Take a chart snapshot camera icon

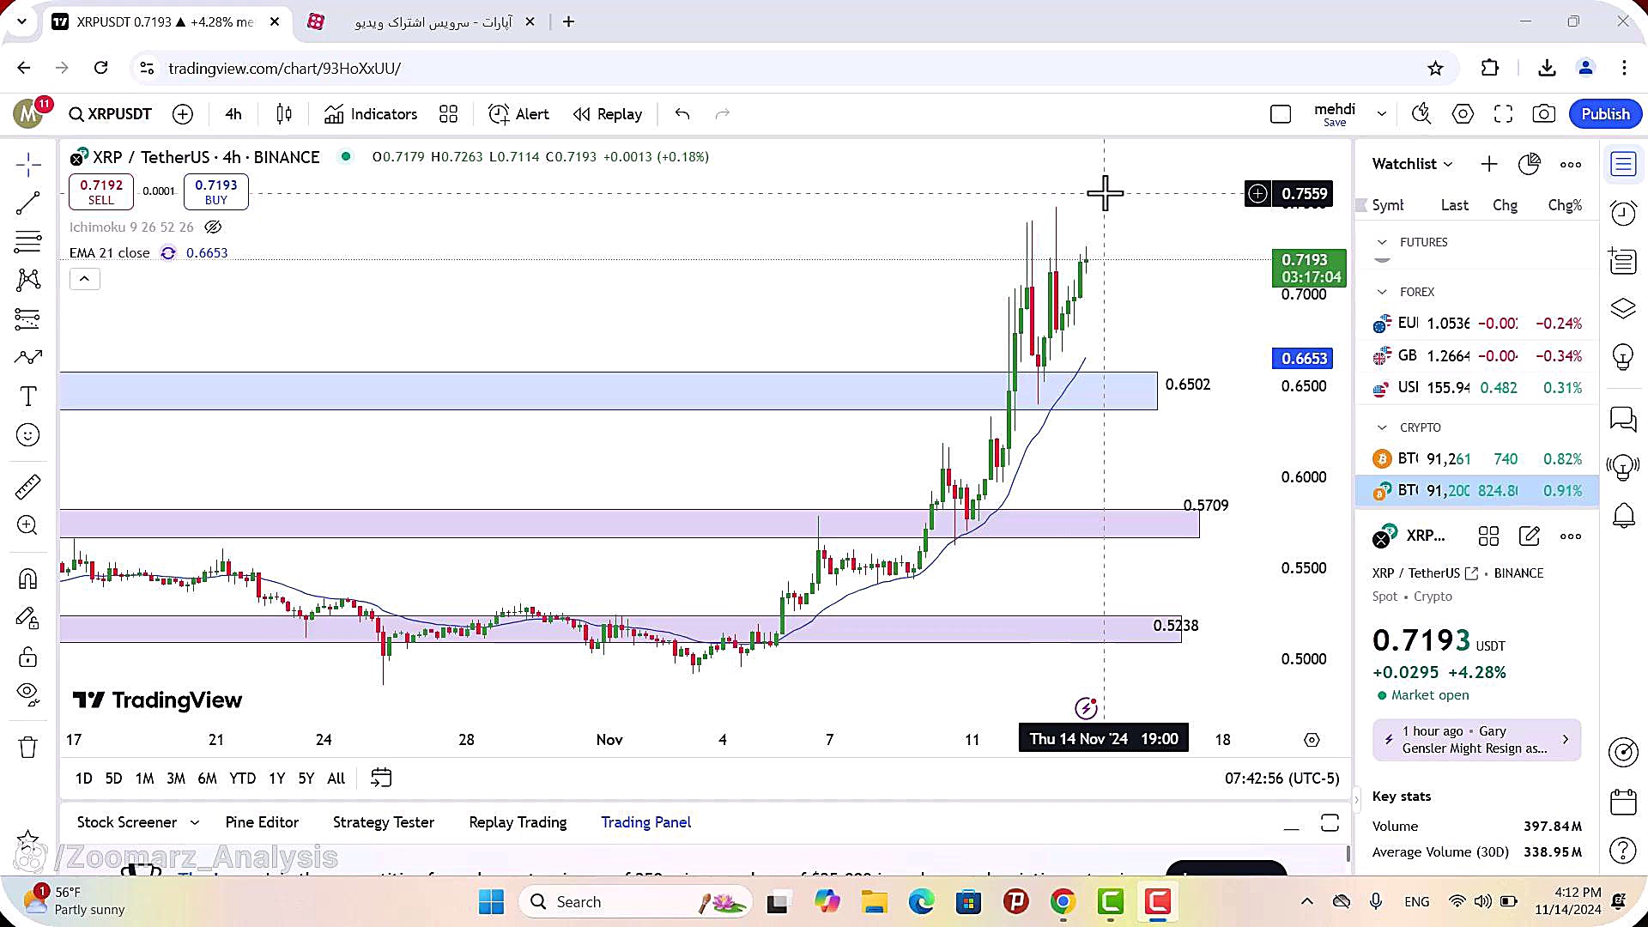coord(1544,114)
